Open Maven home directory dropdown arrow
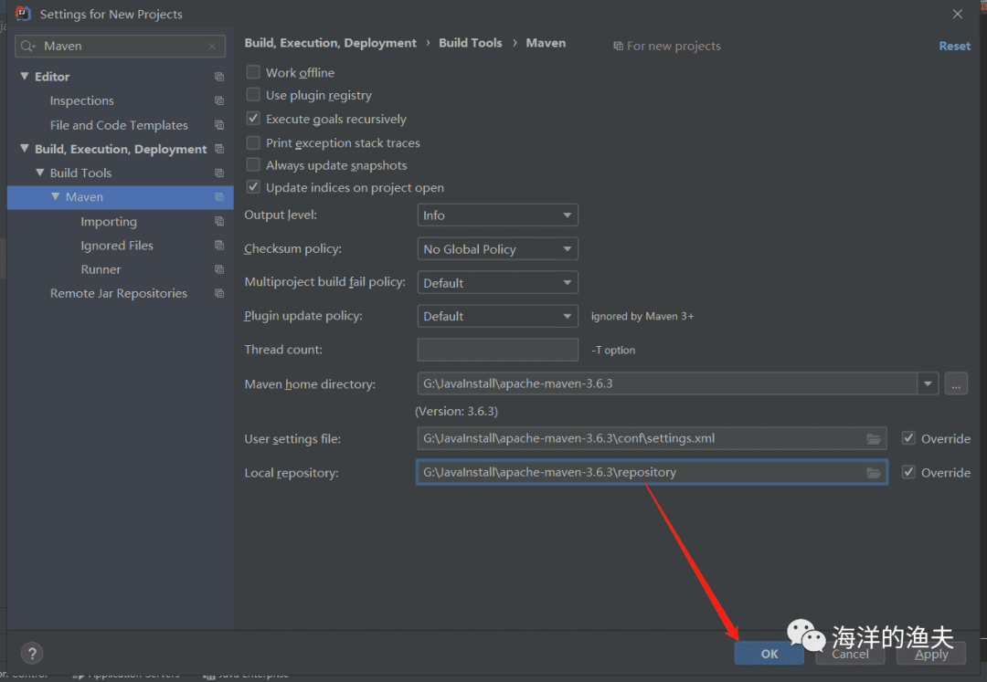 tap(928, 383)
